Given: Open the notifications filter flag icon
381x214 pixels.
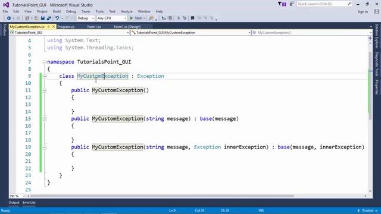Looking at the screenshot, I should (x=282, y=4).
